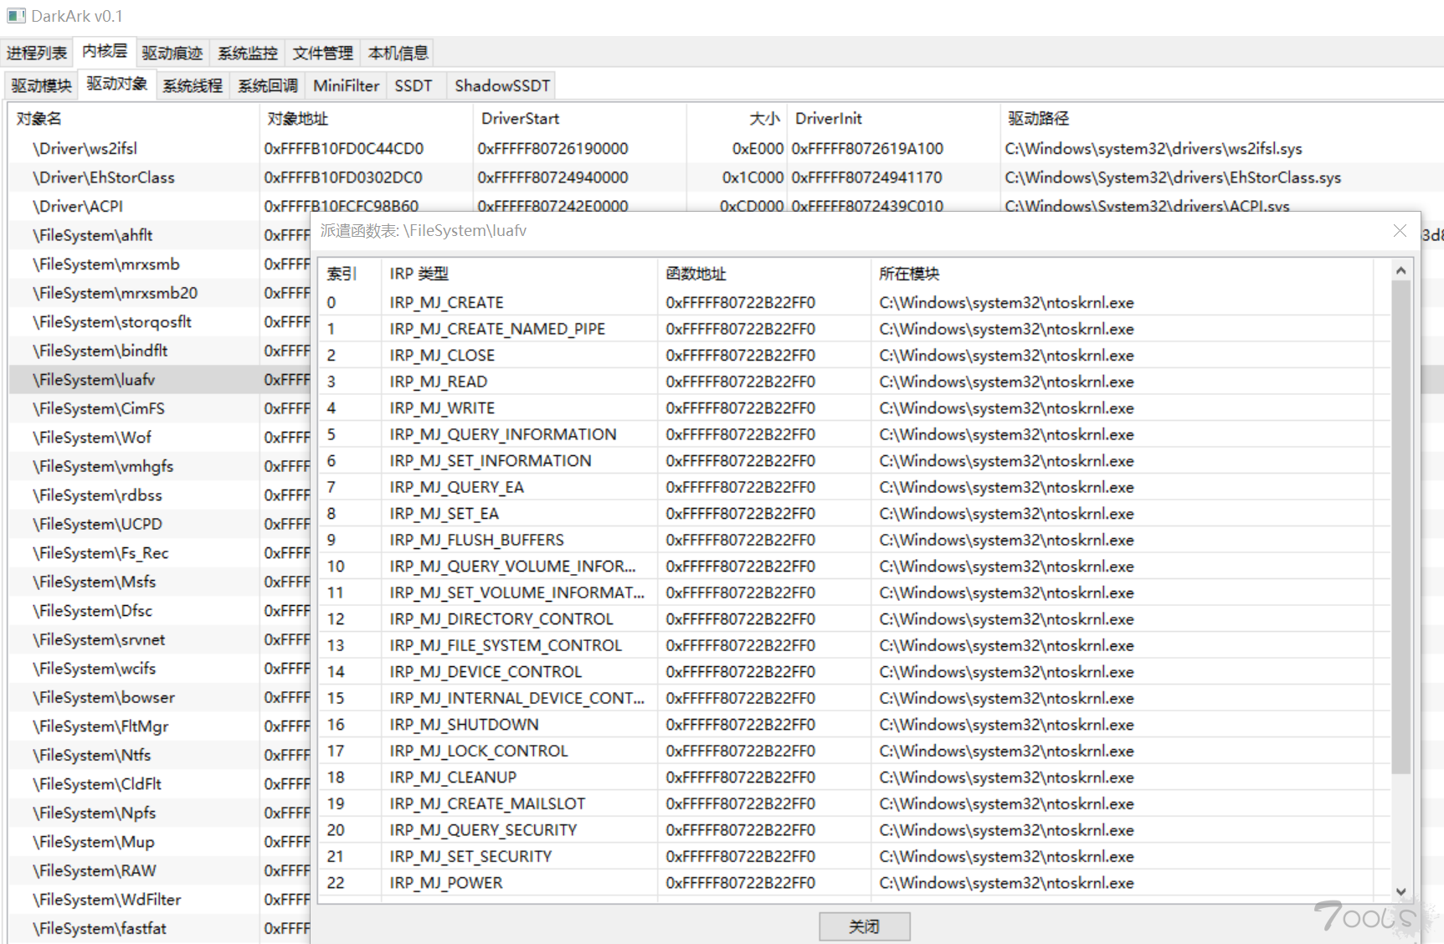Switch to the 驱动模块 sub-tab
This screenshot has height=944, width=1444.
click(x=40, y=85)
